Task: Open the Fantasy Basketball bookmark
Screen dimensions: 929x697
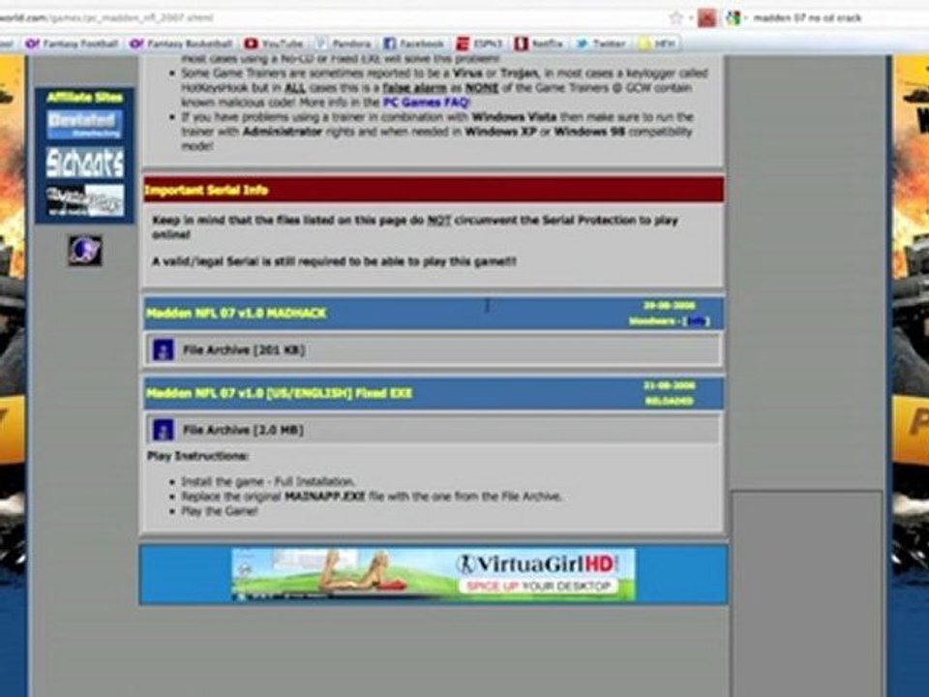Action: [181, 44]
